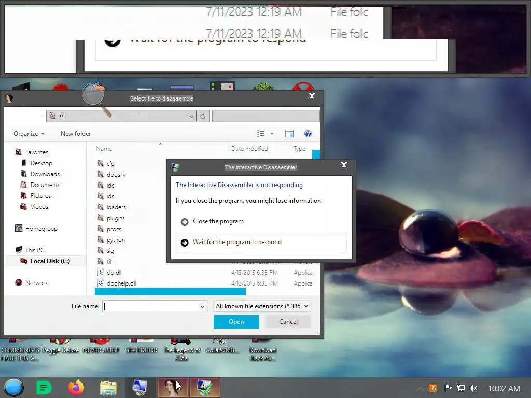Change view layout icon in file dialog
531x398 pixels.
click(260, 134)
